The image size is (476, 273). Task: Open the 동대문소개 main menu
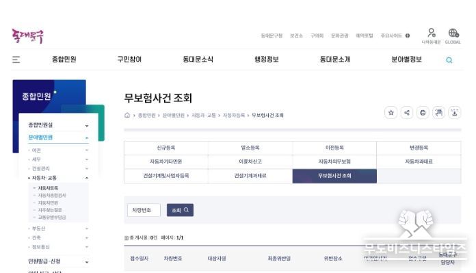pos(335,60)
